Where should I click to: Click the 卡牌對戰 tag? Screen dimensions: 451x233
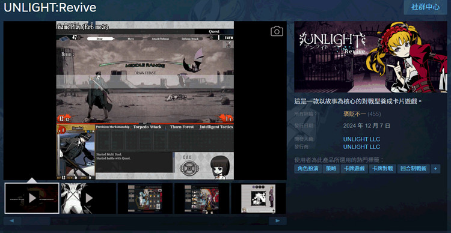(382, 169)
